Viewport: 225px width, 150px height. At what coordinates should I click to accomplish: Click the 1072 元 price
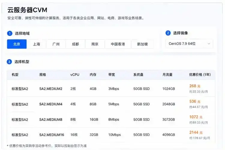pyautogui.click(x=196, y=117)
